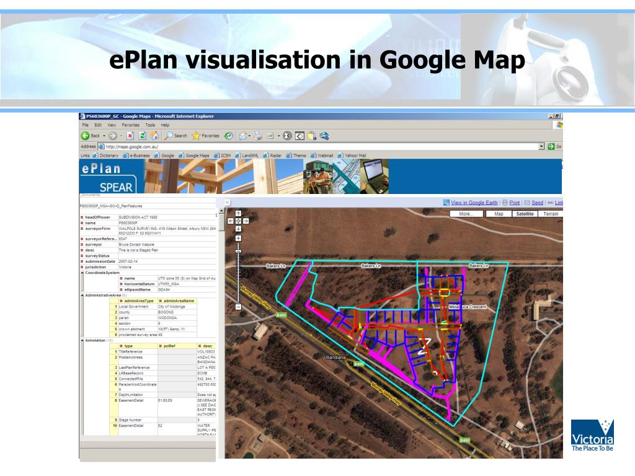Open the e-Business links bar shortcut
This screenshot has height=476, width=635.
pyautogui.click(x=136, y=156)
